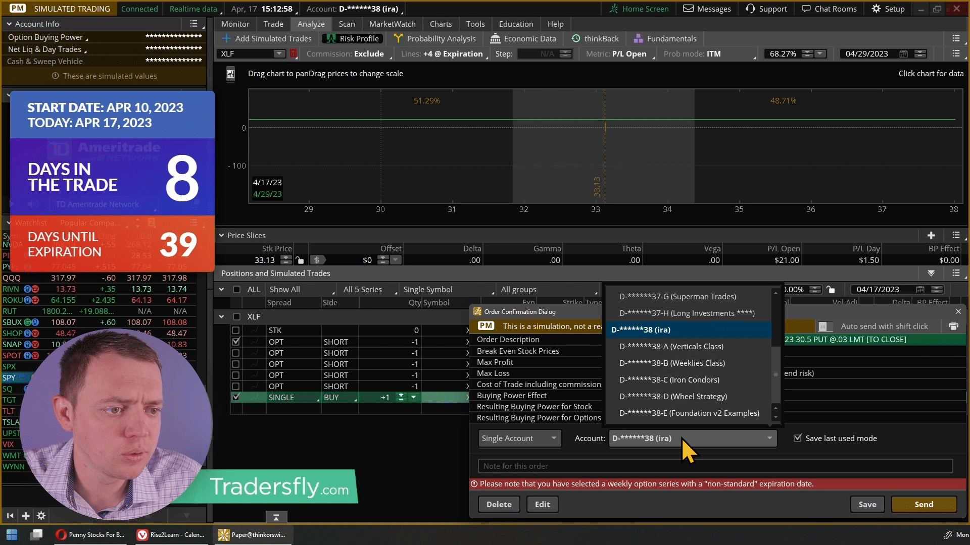The image size is (970, 545).
Task: Open the Home Screen icon
Action: point(614,9)
